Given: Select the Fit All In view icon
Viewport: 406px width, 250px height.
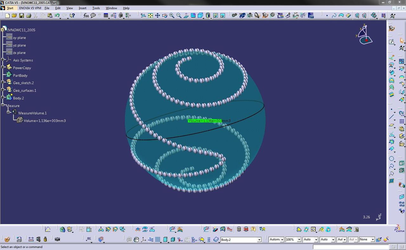Looking at the screenshot, I should click(x=150, y=16).
